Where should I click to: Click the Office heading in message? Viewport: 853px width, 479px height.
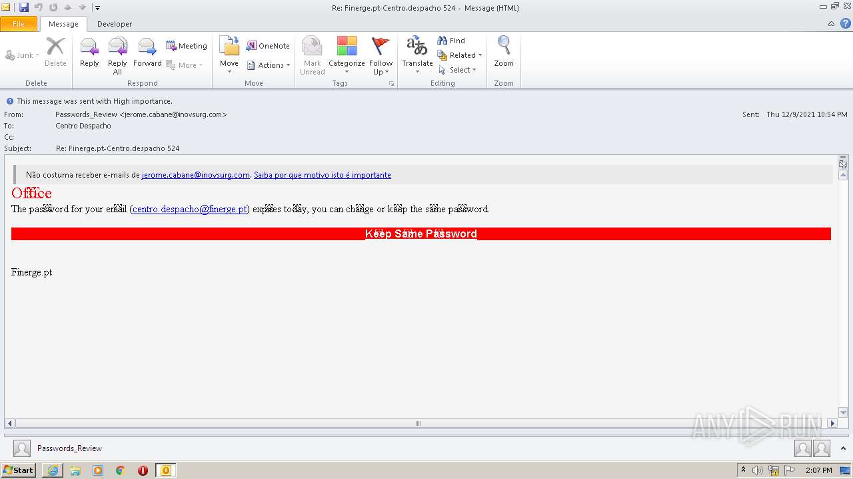[31, 193]
